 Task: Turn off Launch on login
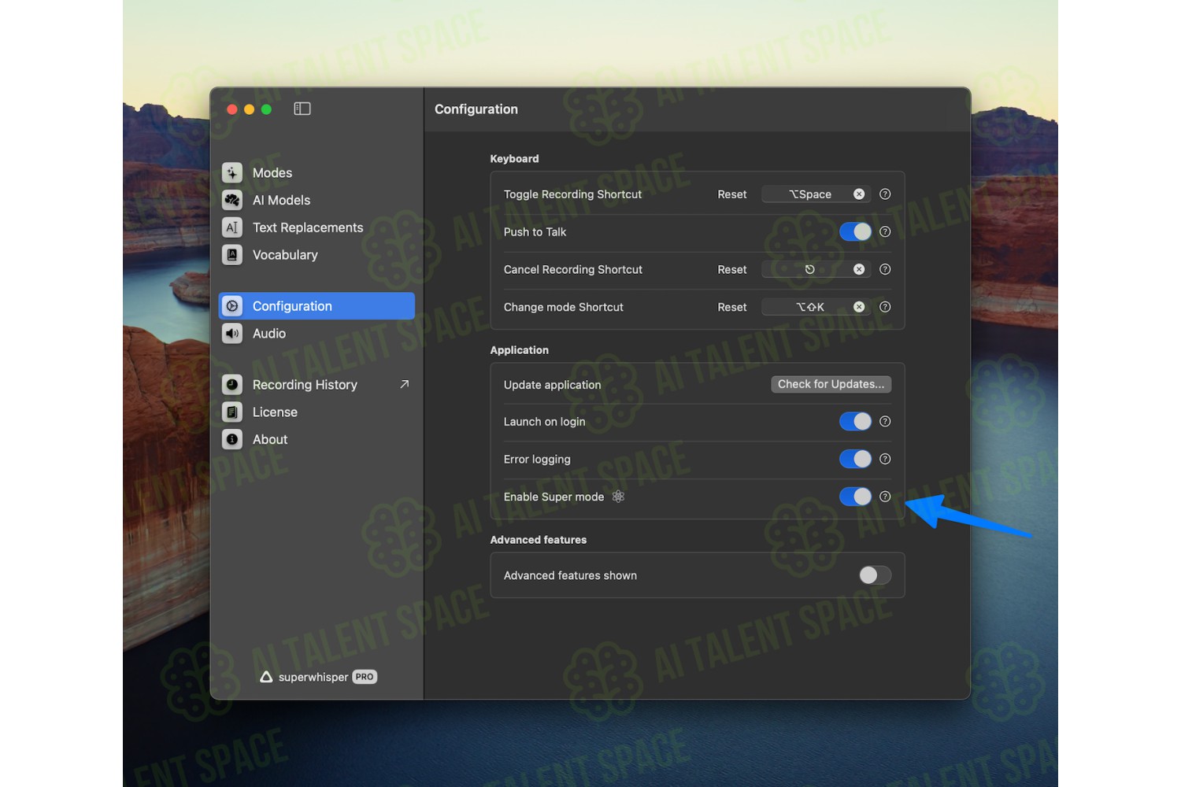(x=856, y=422)
